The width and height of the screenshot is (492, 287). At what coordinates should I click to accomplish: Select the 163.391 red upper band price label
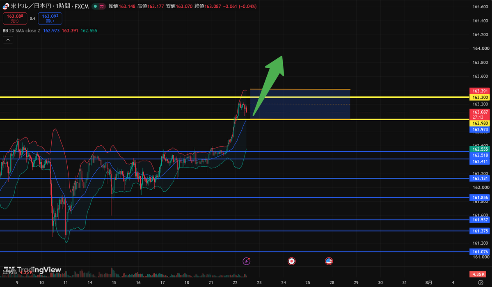click(480, 91)
